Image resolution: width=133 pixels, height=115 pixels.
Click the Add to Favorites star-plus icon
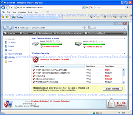click(x=7, y=17)
